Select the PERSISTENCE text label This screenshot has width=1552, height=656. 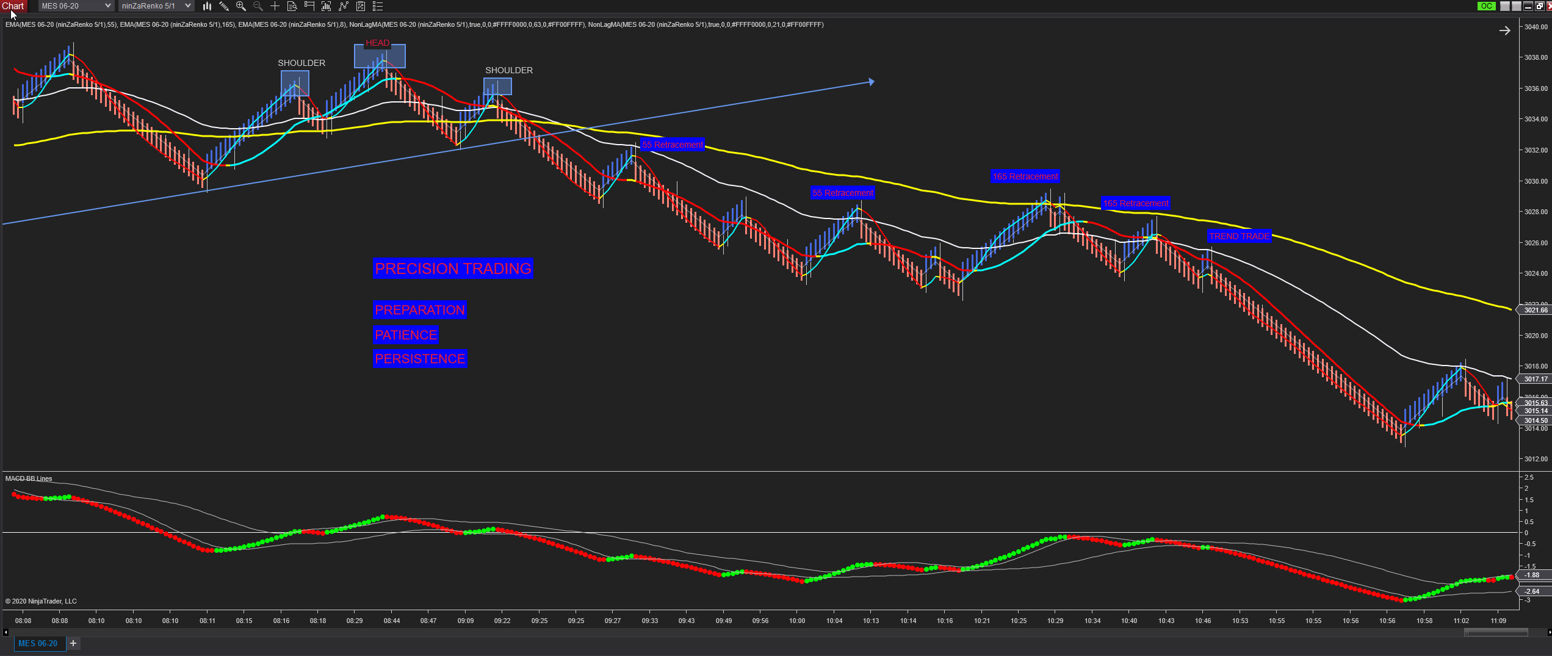coord(420,359)
